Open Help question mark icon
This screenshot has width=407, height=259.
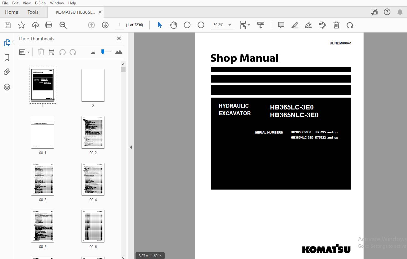pyautogui.click(x=387, y=12)
